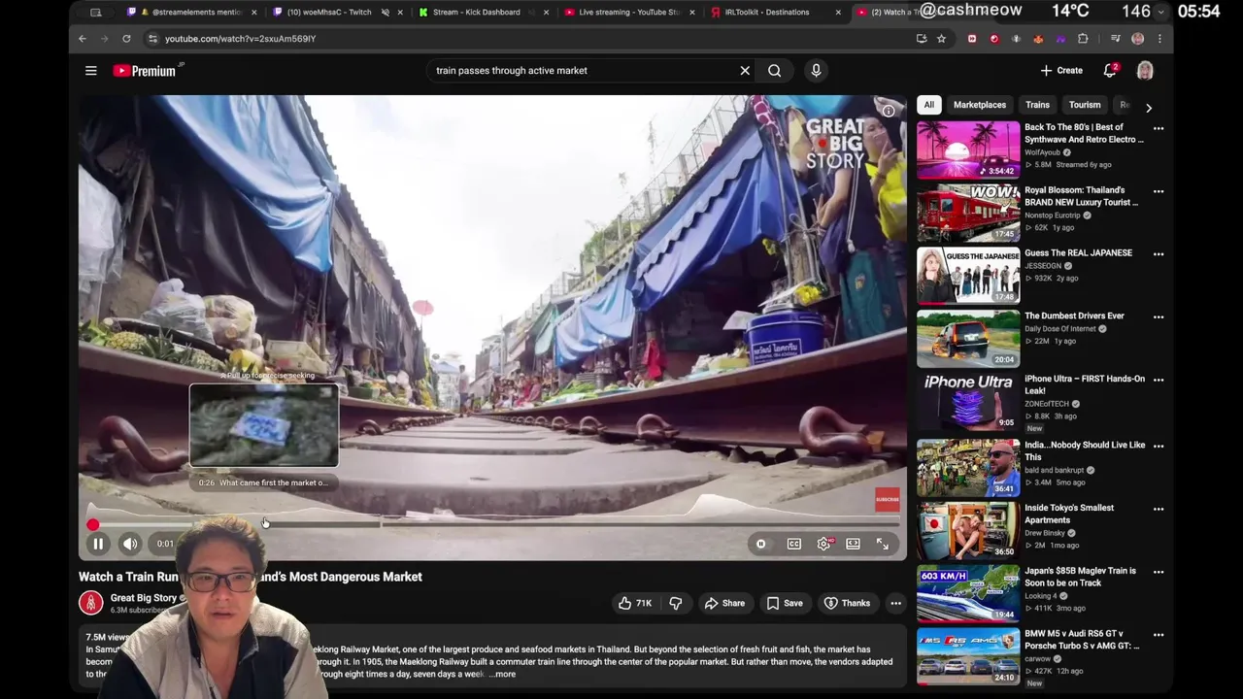Open 'Back To The 80's' video thumbnail

(968, 150)
